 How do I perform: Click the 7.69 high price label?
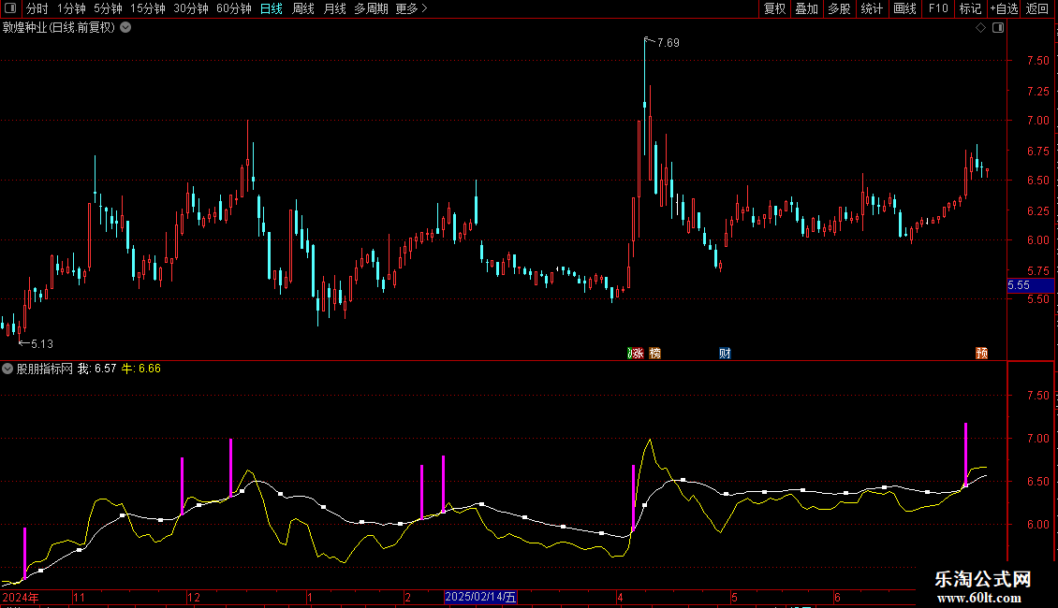click(x=668, y=42)
